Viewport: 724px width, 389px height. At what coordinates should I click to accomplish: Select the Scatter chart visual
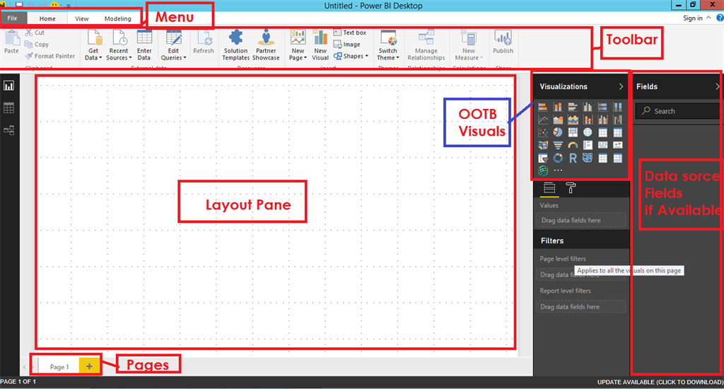pos(543,132)
